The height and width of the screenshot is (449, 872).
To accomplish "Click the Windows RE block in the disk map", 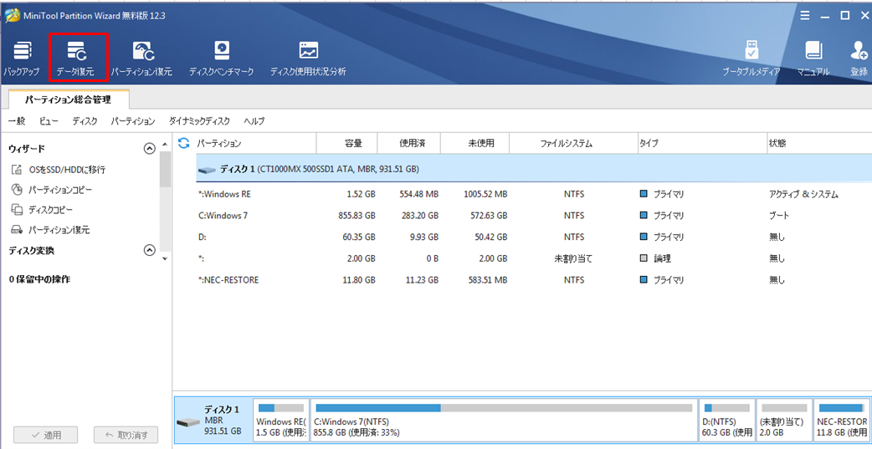I will click(x=281, y=420).
